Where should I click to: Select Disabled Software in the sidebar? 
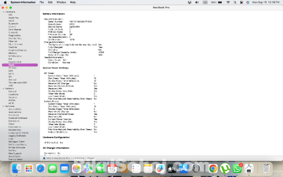[18, 118]
